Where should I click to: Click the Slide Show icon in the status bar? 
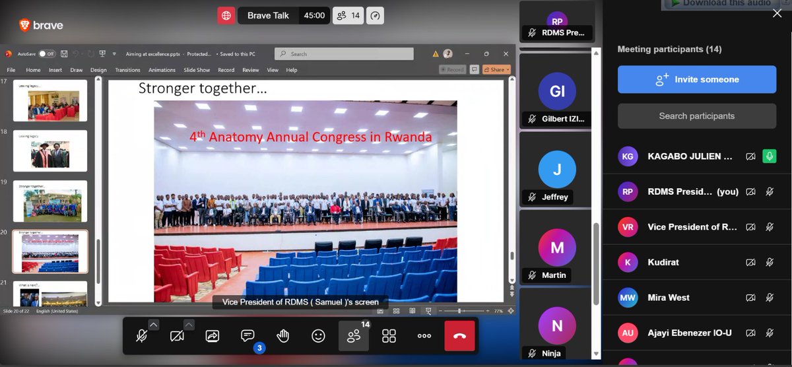click(428, 310)
